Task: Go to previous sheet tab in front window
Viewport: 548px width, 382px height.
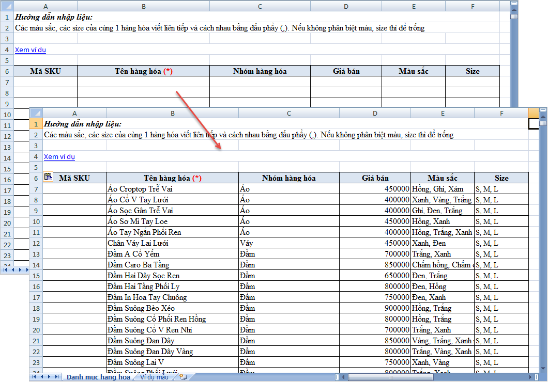Action: click(x=41, y=377)
